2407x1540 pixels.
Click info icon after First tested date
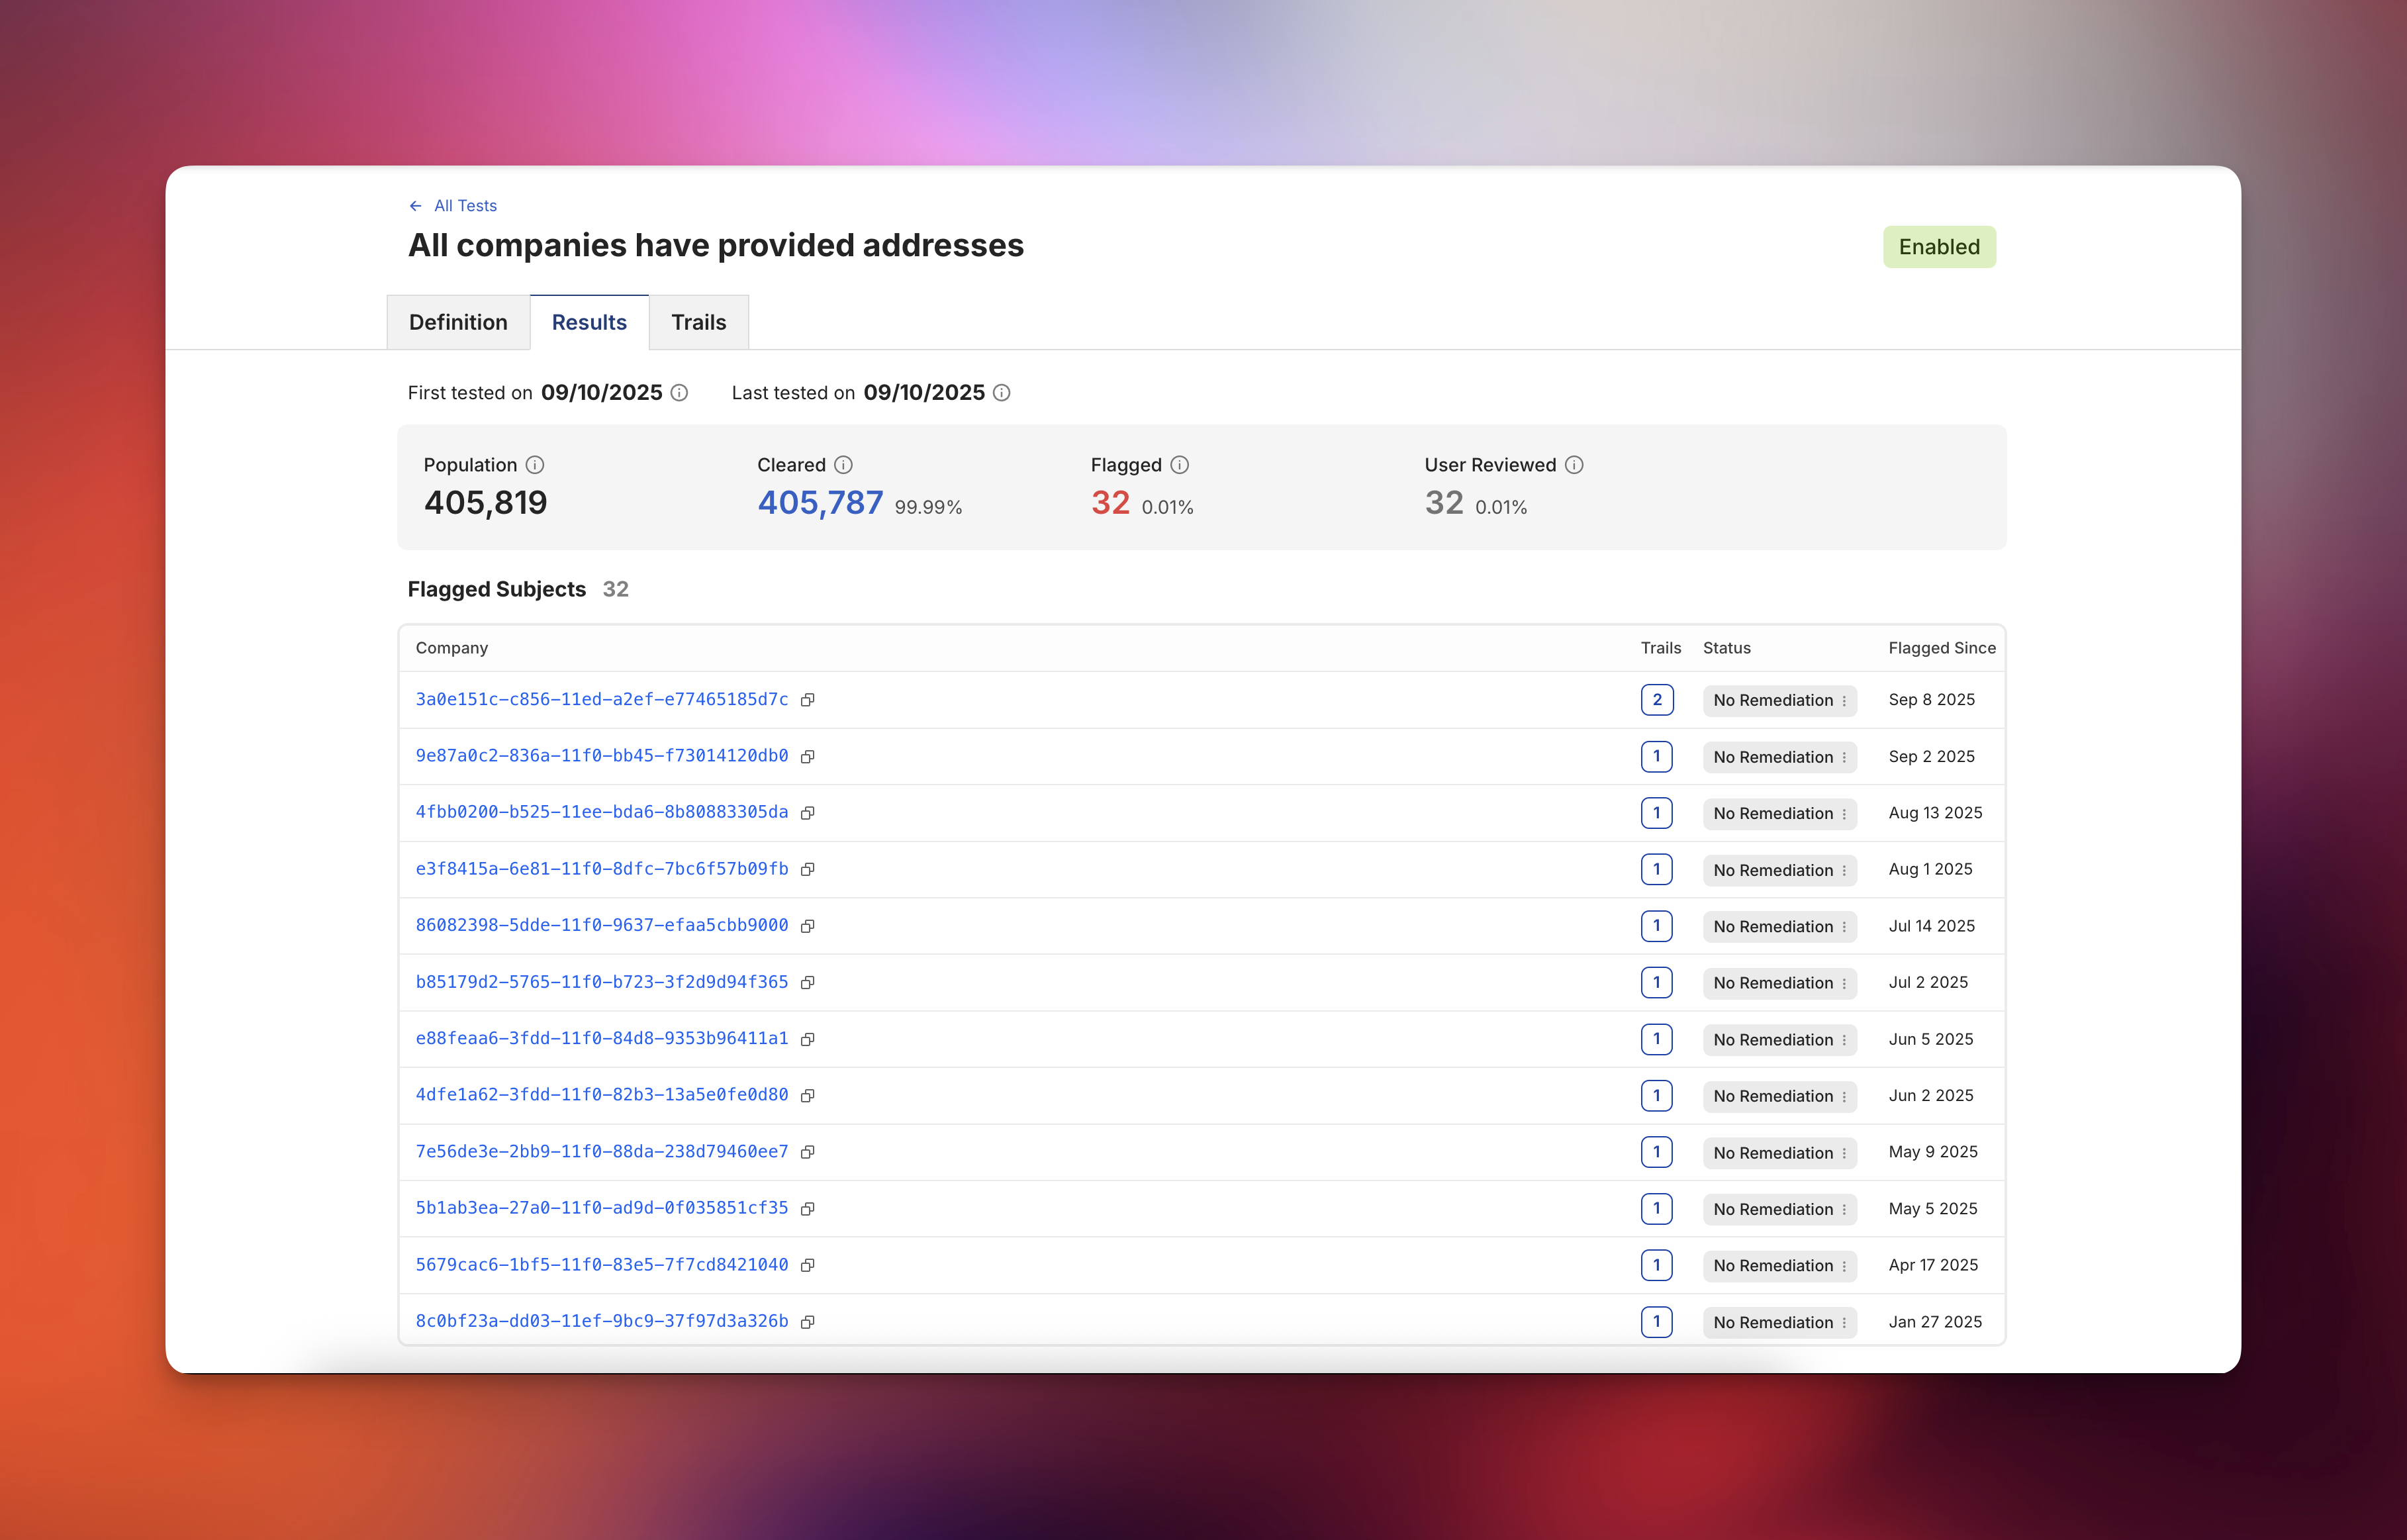(x=680, y=393)
